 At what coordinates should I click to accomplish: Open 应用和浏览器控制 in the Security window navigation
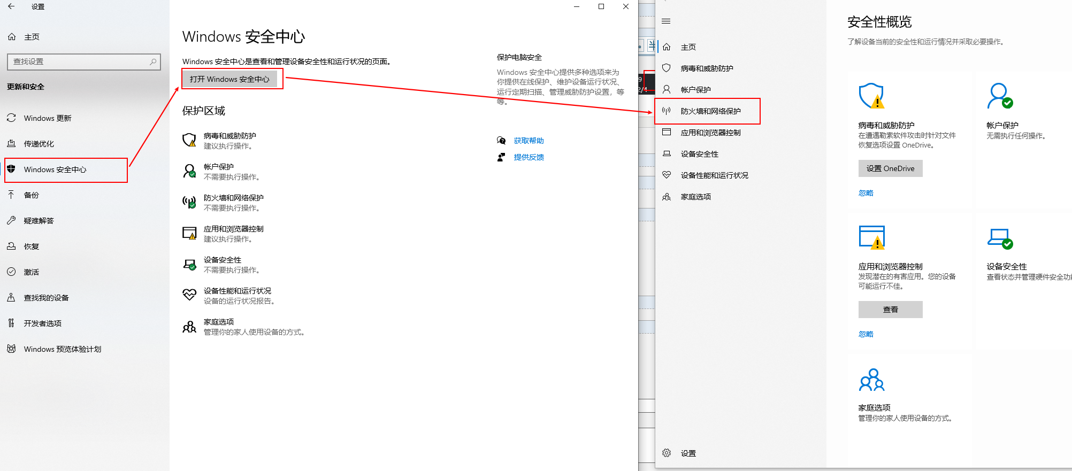click(x=711, y=133)
